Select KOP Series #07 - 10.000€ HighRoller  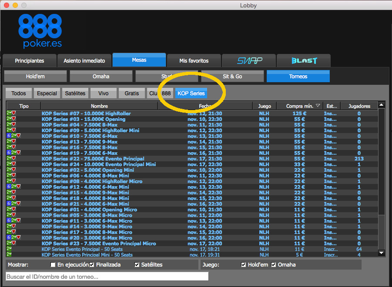click(86, 113)
